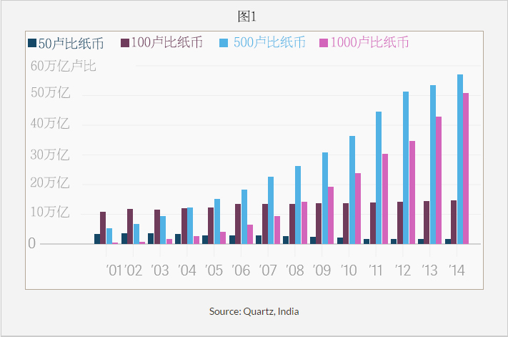Select the '10 year label on x-axis

point(349,271)
